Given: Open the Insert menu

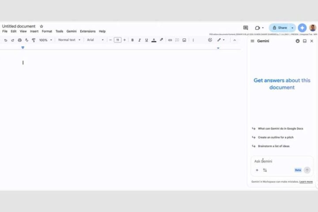Looking at the screenshot, I should coord(34,31).
